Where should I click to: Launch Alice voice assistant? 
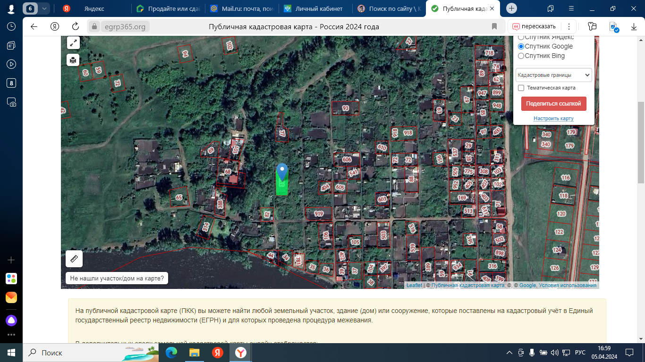pyautogui.click(x=11, y=321)
